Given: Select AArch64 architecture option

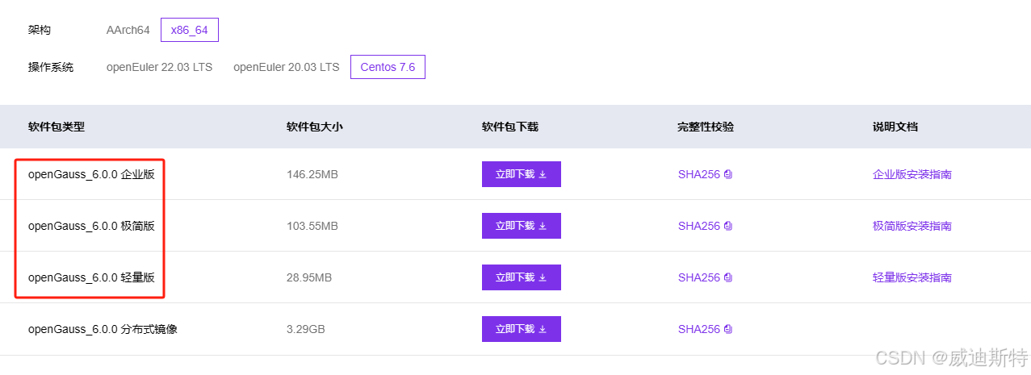Looking at the screenshot, I should (128, 30).
